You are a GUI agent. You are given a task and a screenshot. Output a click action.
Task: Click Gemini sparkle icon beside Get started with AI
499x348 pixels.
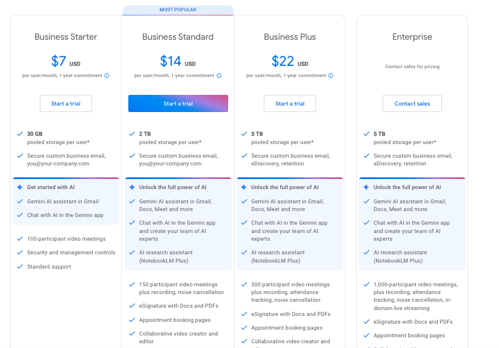click(x=20, y=187)
